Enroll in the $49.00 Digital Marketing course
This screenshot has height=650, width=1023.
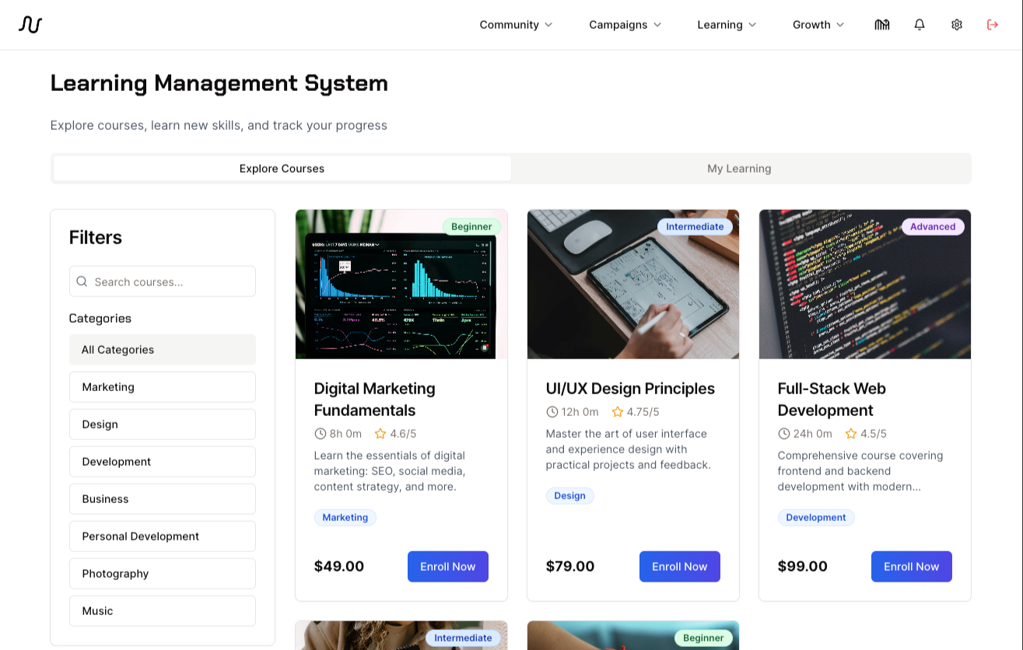tap(448, 567)
